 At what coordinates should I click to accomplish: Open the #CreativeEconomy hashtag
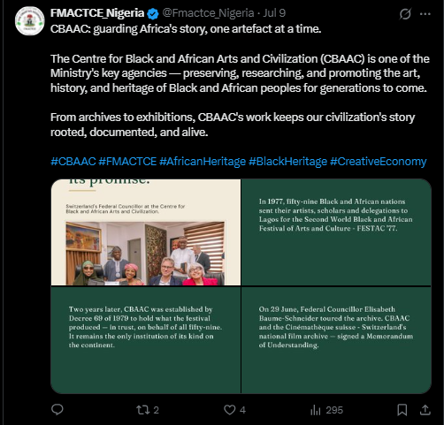pos(379,162)
